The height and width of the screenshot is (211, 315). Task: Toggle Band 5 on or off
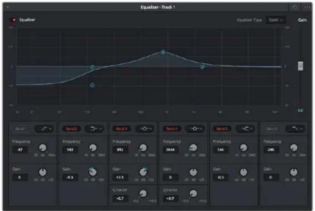[x=222, y=129]
